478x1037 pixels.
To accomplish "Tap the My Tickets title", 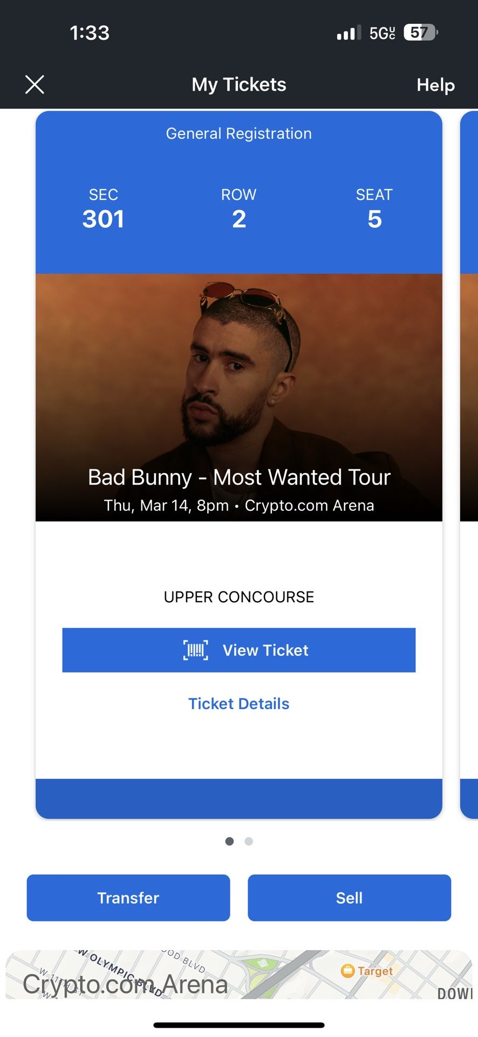I will (x=239, y=84).
